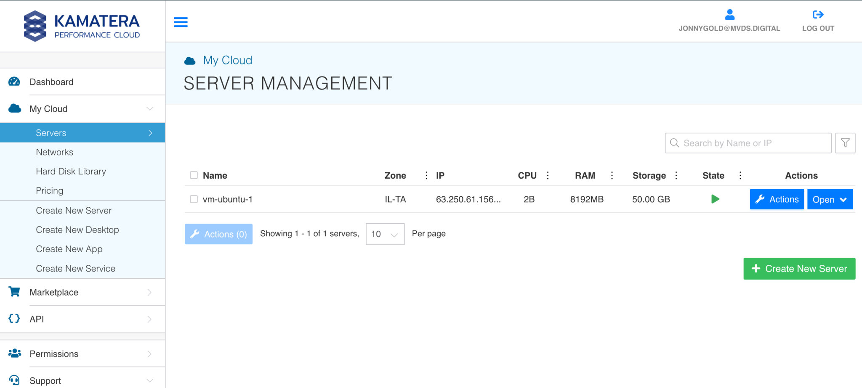Go to Networks in the sidebar
This screenshot has height=388, width=862.
[54, 152]
